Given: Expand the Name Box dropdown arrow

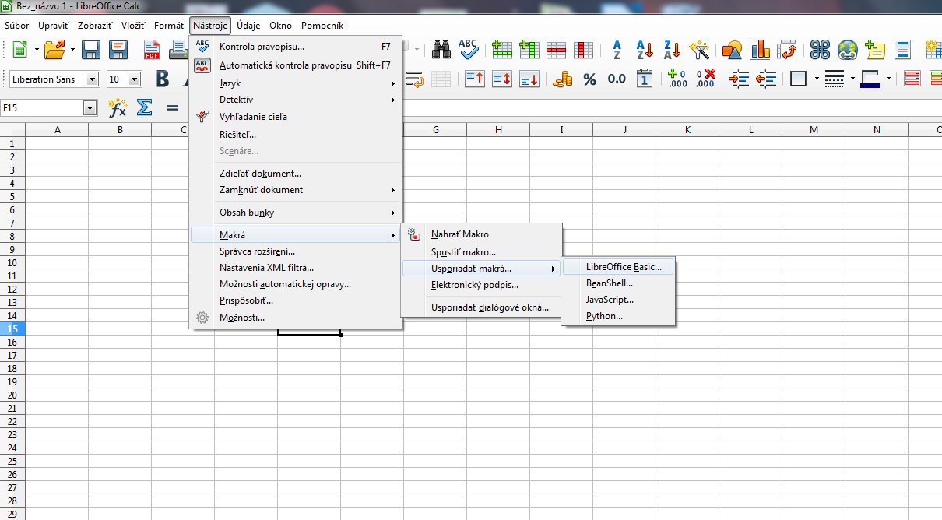Looking at the screenshot, I should (x=90, y=107).
